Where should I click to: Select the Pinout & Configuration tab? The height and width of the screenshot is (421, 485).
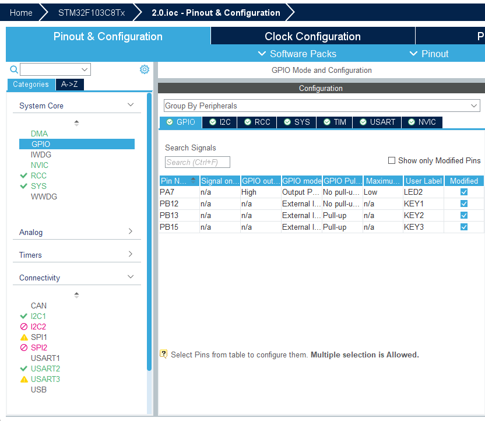coord(108,37)
